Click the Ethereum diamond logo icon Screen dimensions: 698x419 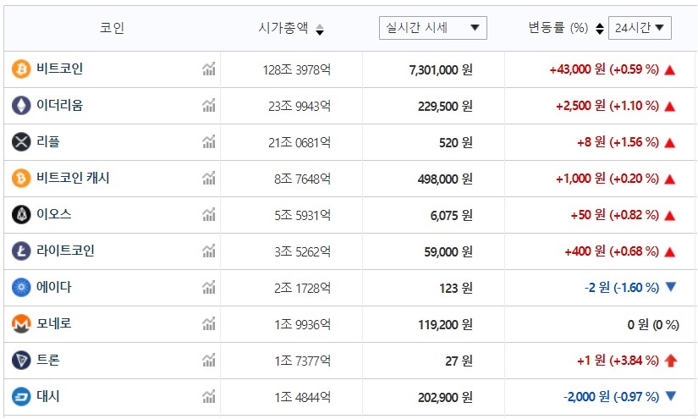21,106
